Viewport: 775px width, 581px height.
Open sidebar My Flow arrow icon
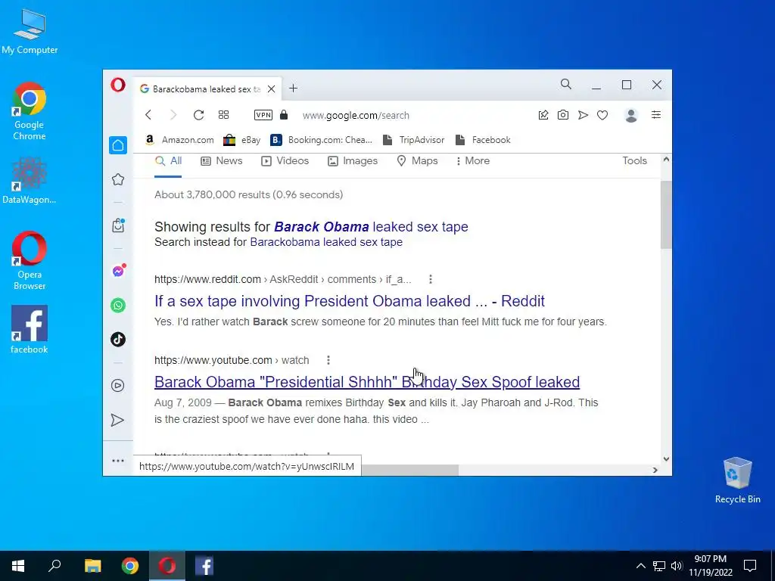click(117, 420)
